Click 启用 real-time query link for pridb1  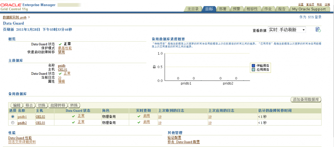point(146,116)
